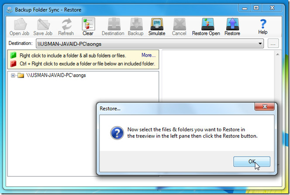The image size is (290, 195).
Task: Open the More... help link
Action: (x=148, y=55)
